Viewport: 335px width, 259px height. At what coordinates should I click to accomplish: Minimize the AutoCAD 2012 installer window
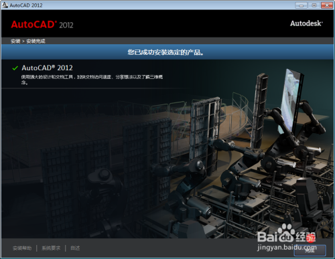click(x=301, y=5)
